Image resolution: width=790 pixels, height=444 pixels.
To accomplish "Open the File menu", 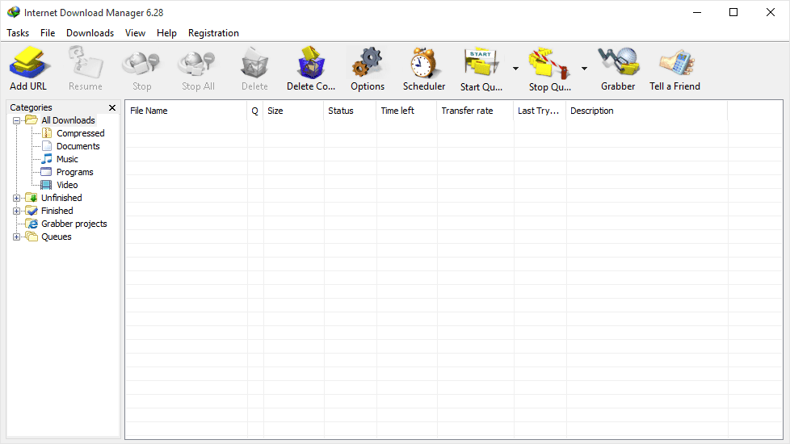I will point(48,33).
